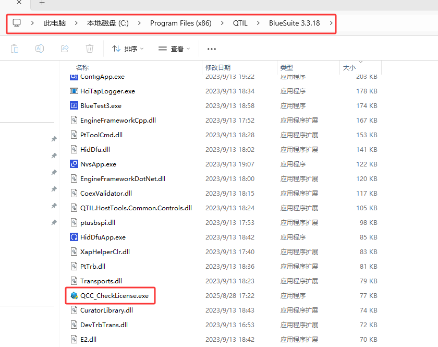This screenshot has width=438, height=347.
Task: Open the 查看 view dropdown
Action: pyautogui.click(x=174, y=49)
